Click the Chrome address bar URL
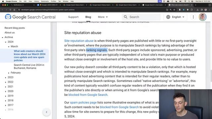The image size is (212, 119). pos(48,10)
